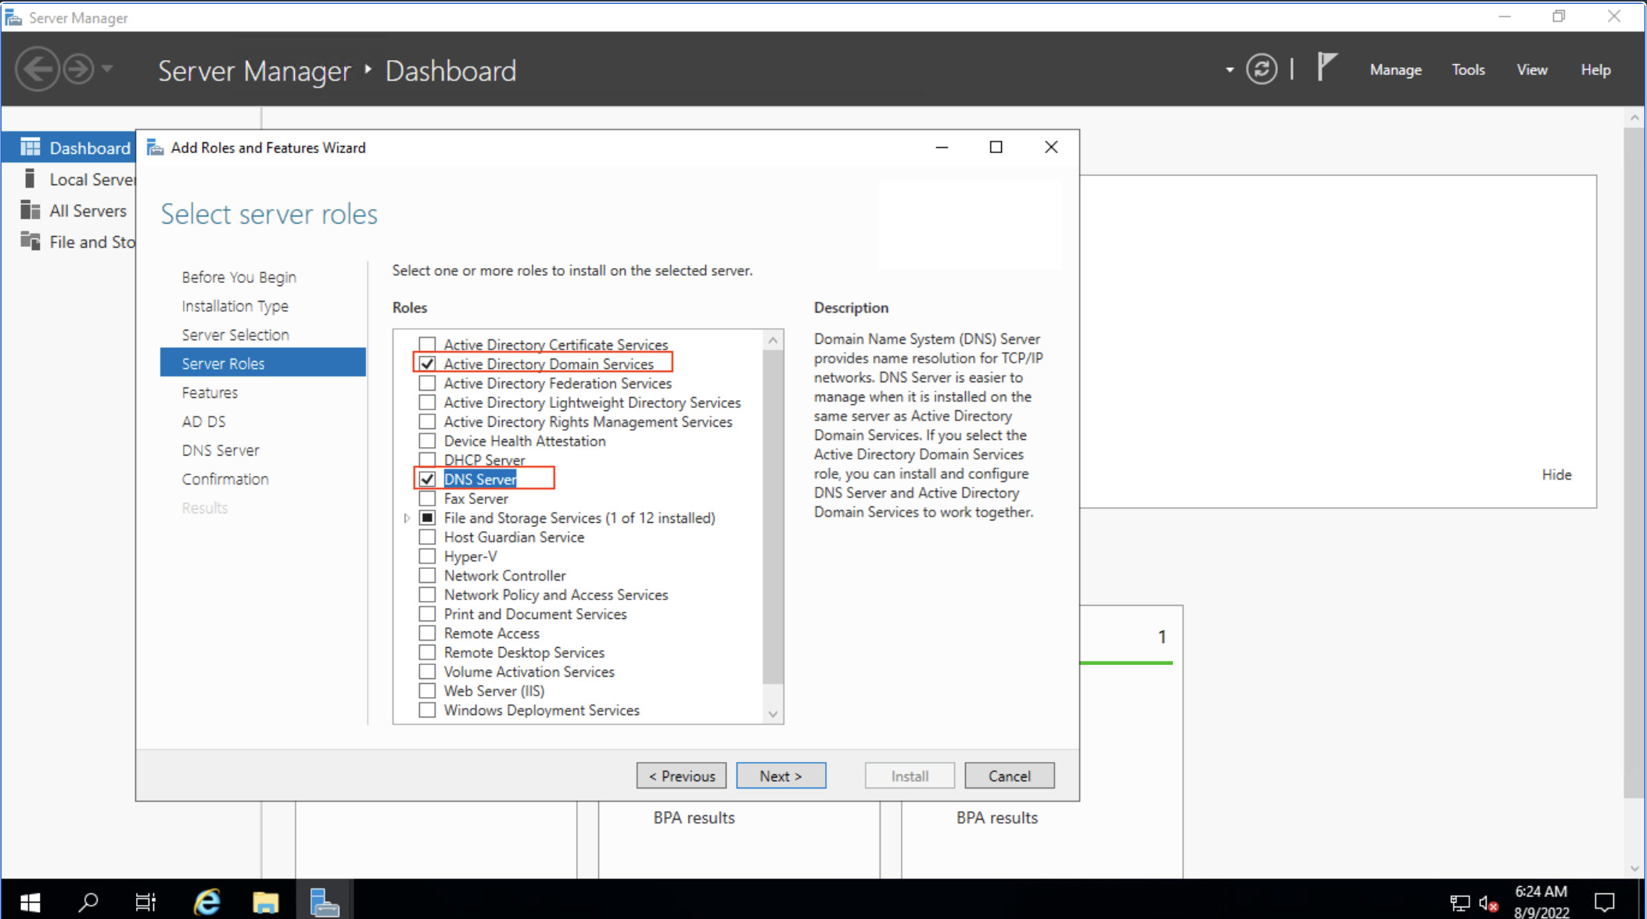Click the Cancel button

pyautogui.click(x=1009, y=776)
